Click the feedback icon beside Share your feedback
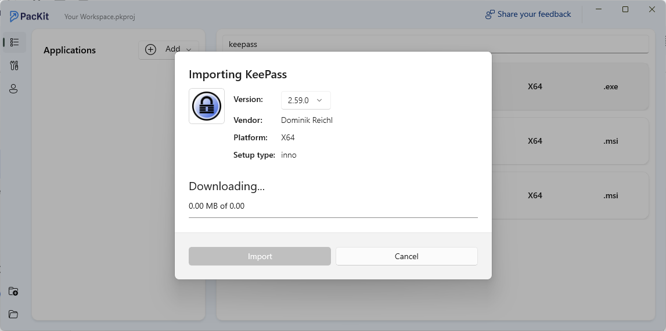Image resolution: width=666 pixels, height=331 pixels. click(490, 14)
